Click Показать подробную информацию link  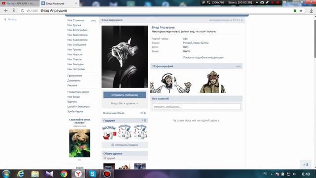[x=203, y=57]
